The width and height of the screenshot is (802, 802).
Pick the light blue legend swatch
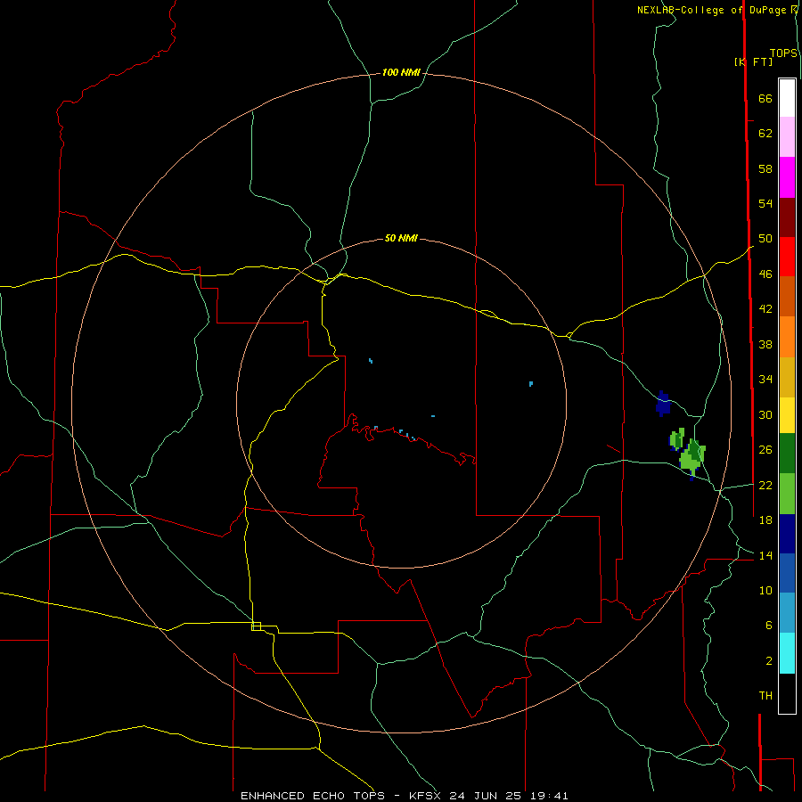click(x=787, y=613)
